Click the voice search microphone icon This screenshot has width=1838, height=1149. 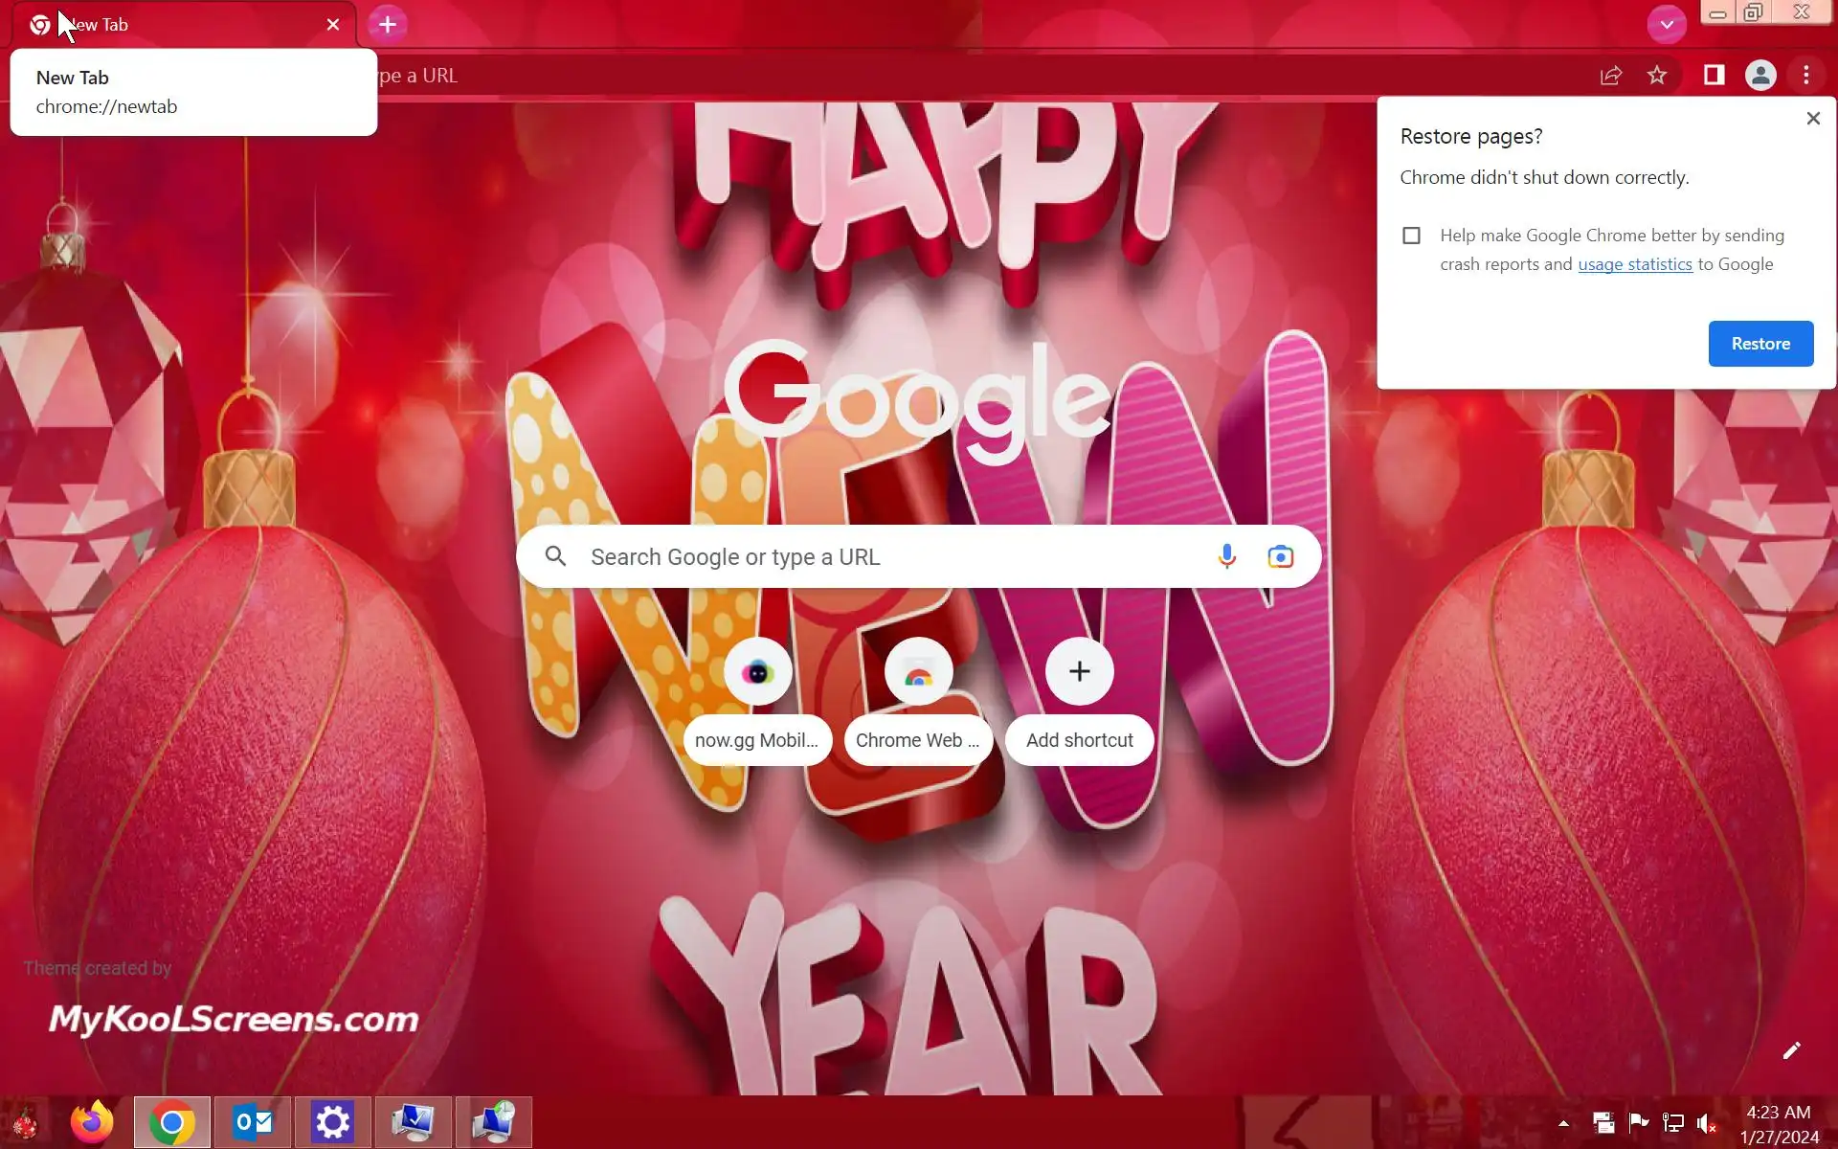pyautogui.click(x=1226, y=556)
